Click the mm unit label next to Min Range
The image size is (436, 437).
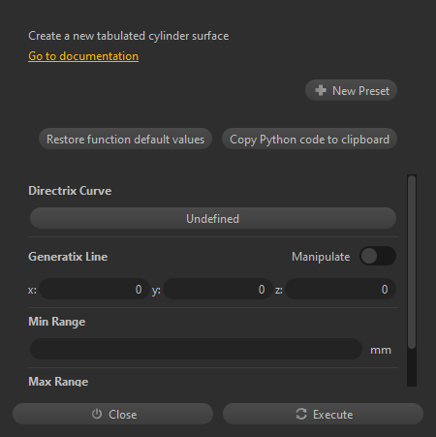click(381, 350)
